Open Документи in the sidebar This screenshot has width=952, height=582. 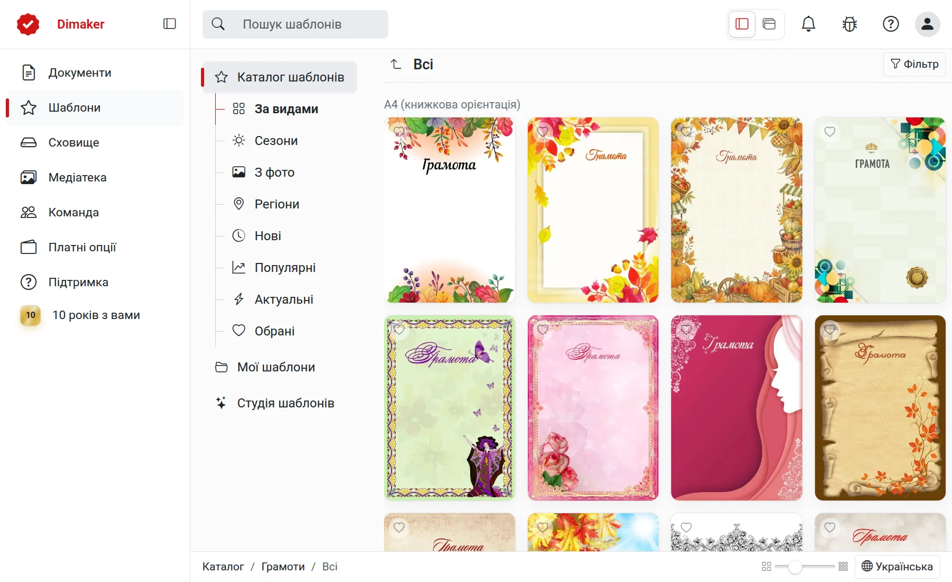pyautogui.click(x=95, y=72)
